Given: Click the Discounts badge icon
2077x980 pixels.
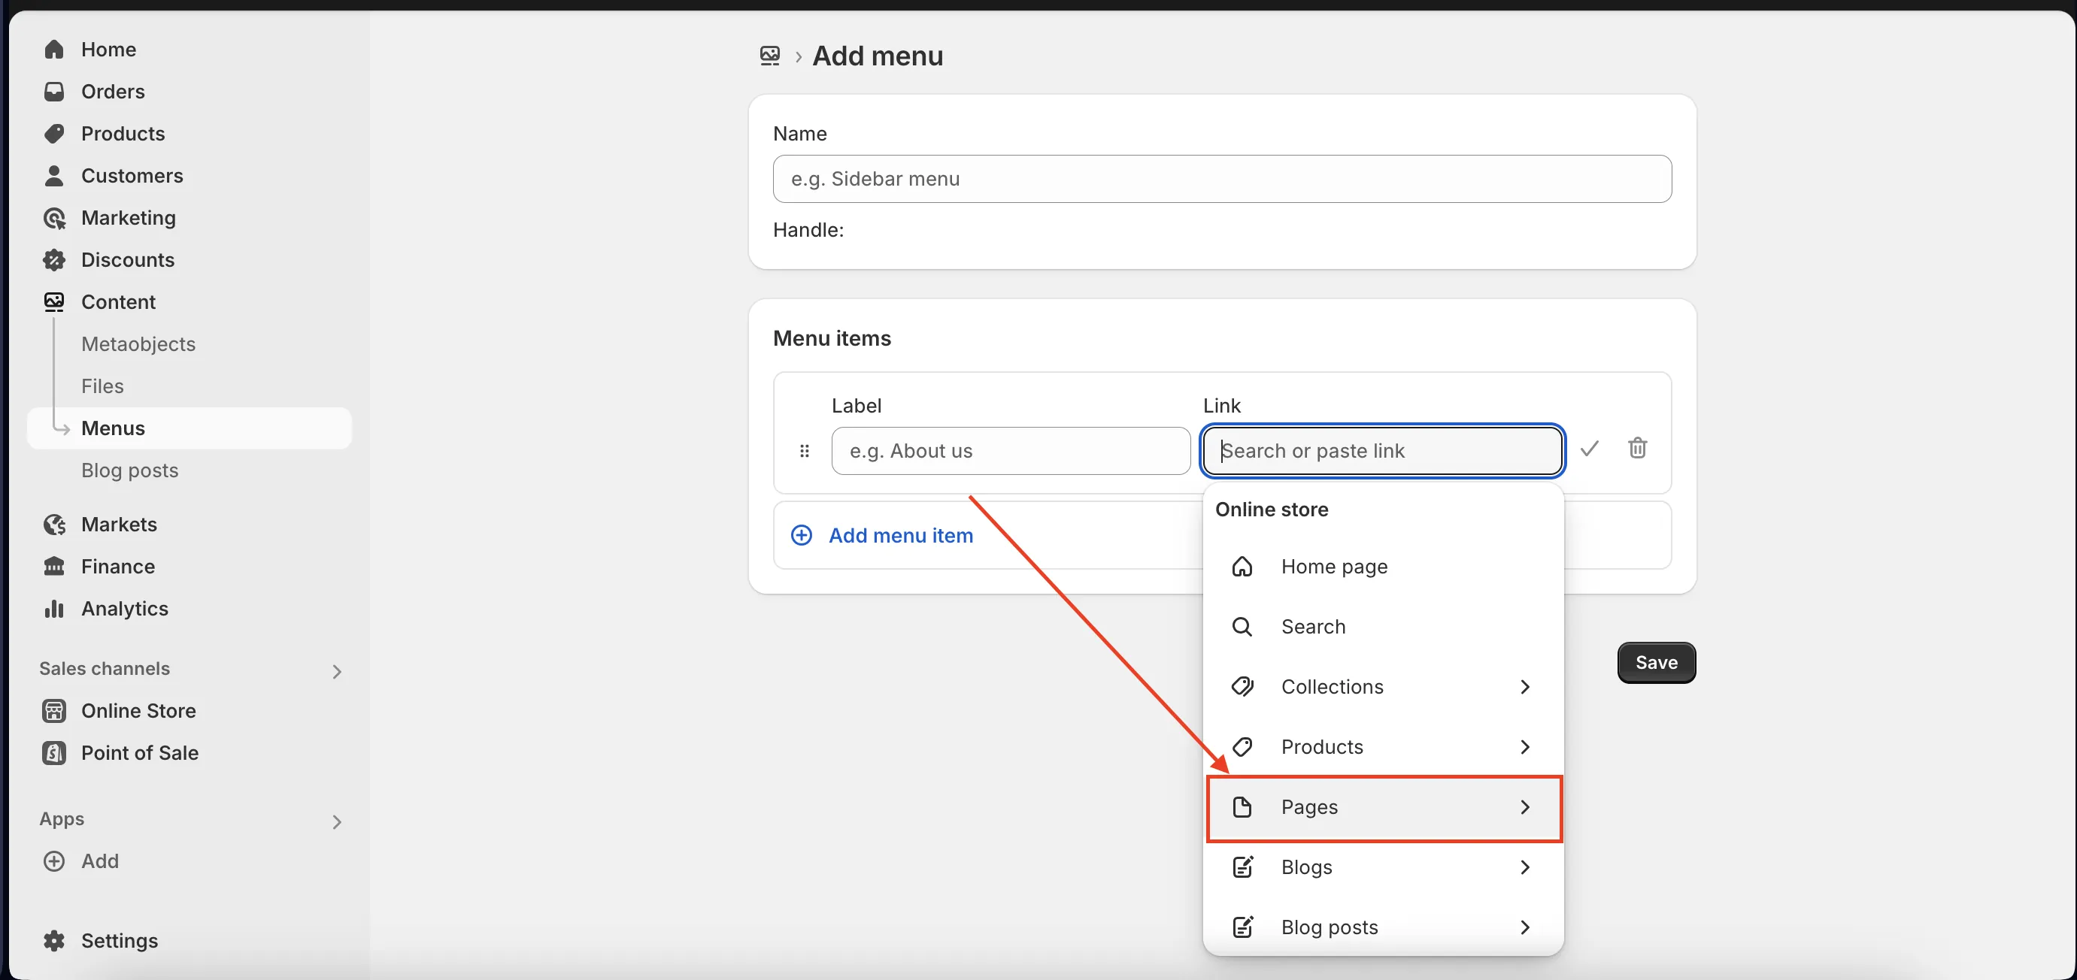Looking at the screenshot, I should click(54, 259).
